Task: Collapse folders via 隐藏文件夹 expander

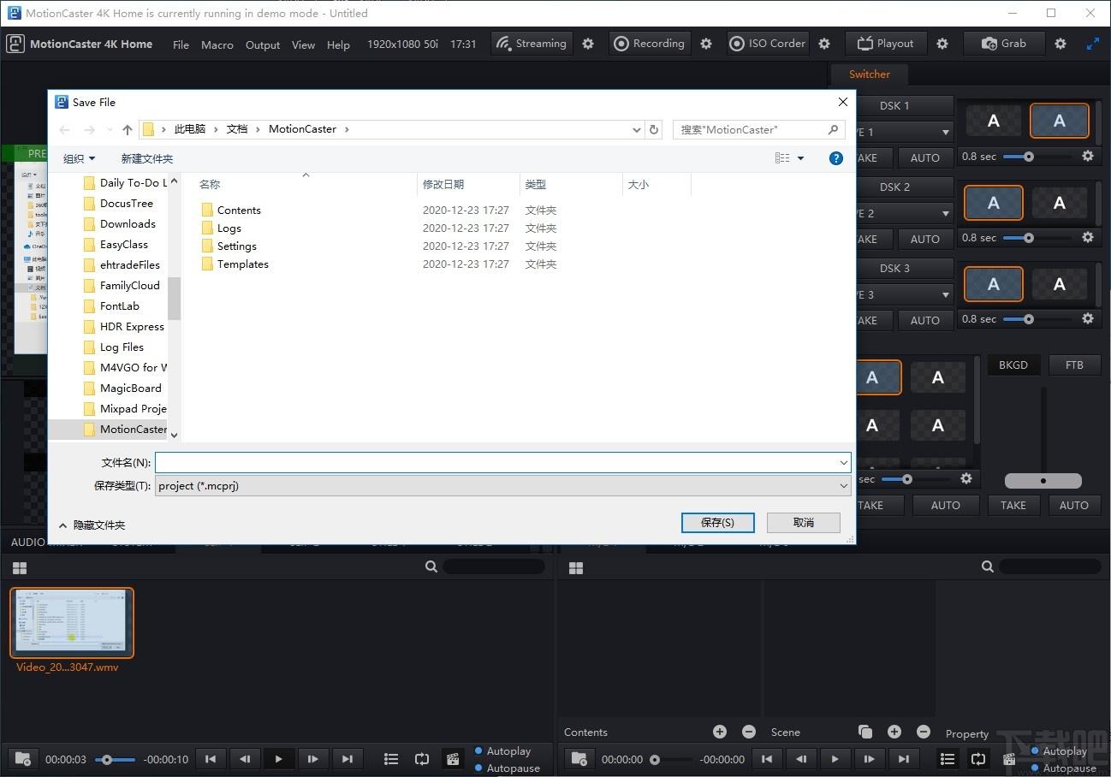Action: click(92, 525)
